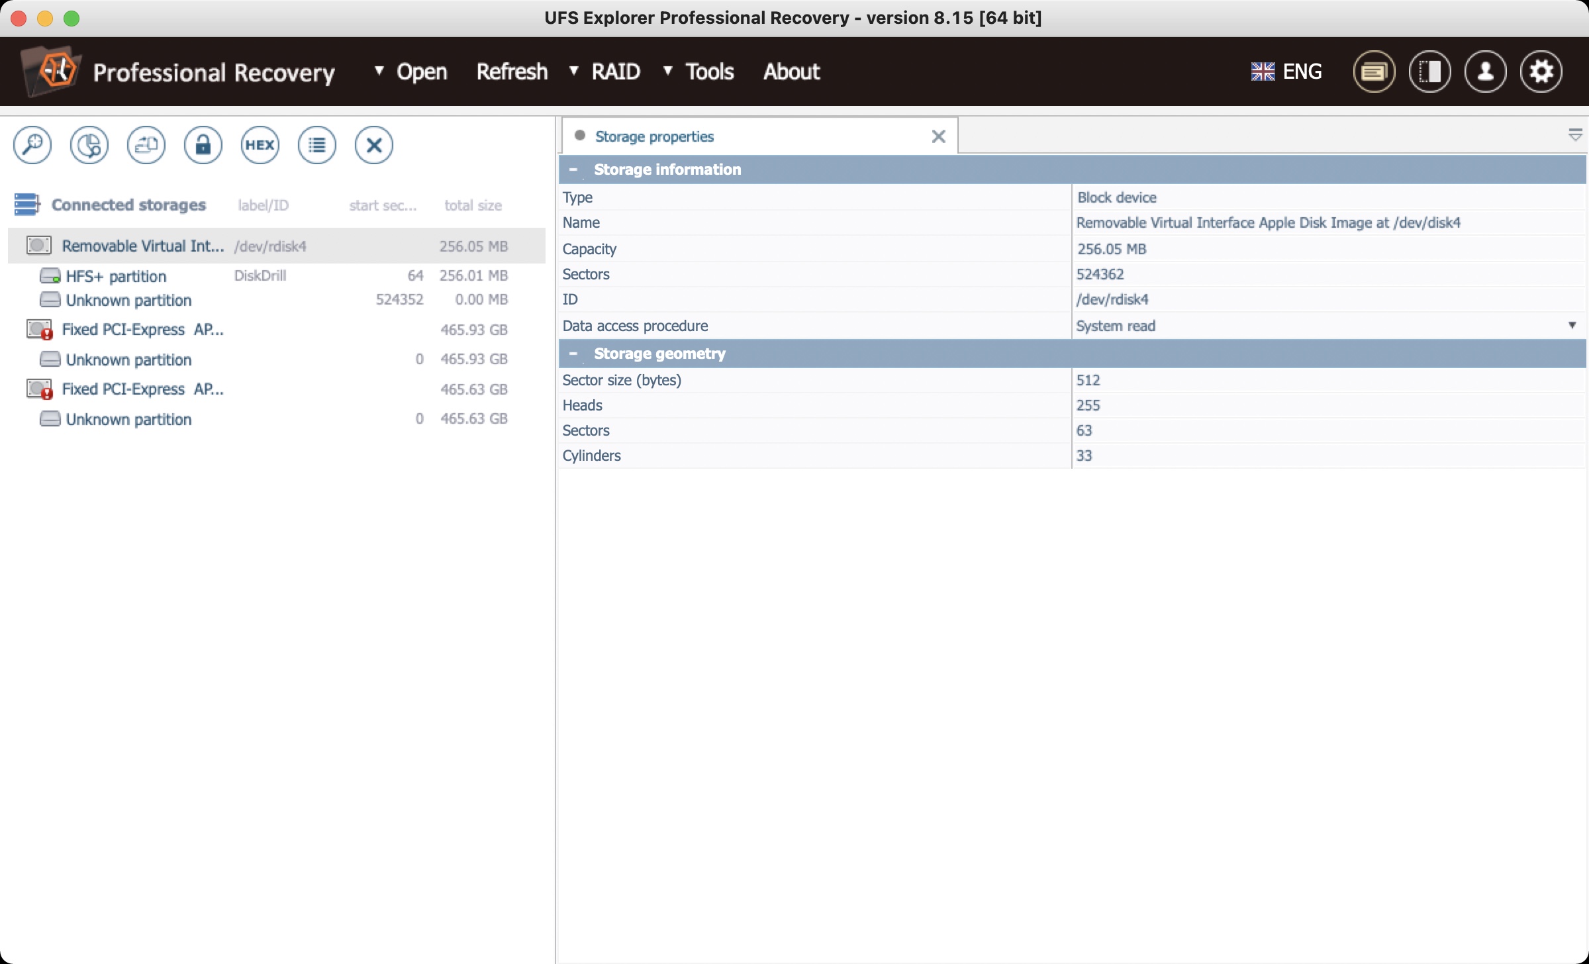Viewport: 1589px width, 964px height.
Task: Click the search/find tool icon
Action: 32,146
